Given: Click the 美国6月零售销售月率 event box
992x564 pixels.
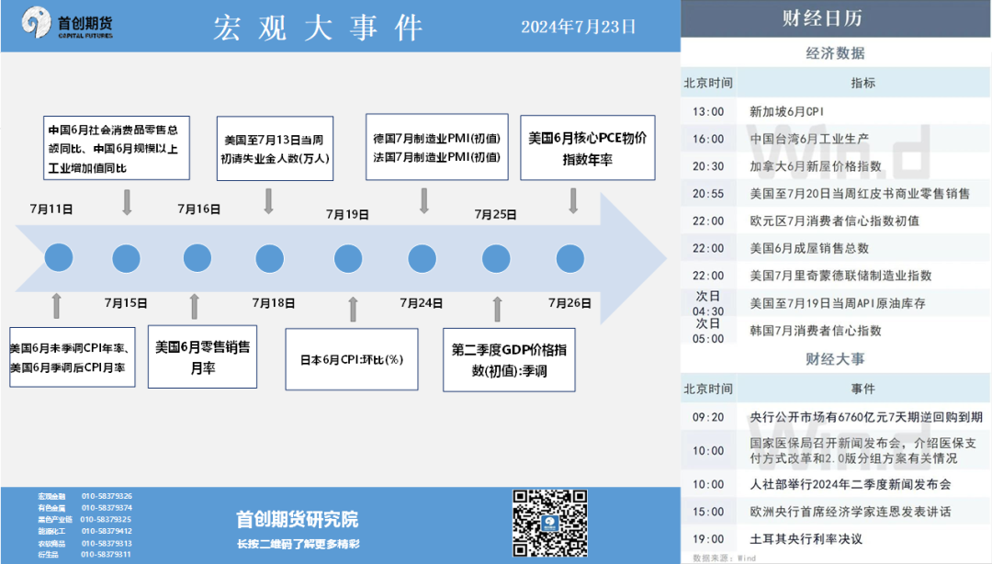Looking at the screenshot, I should pos(202,357).
